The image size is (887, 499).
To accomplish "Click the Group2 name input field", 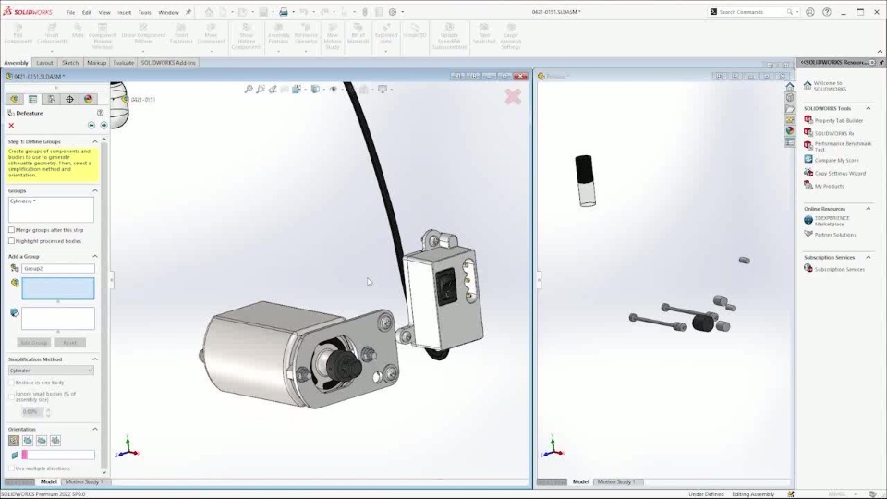I will 58,269.
